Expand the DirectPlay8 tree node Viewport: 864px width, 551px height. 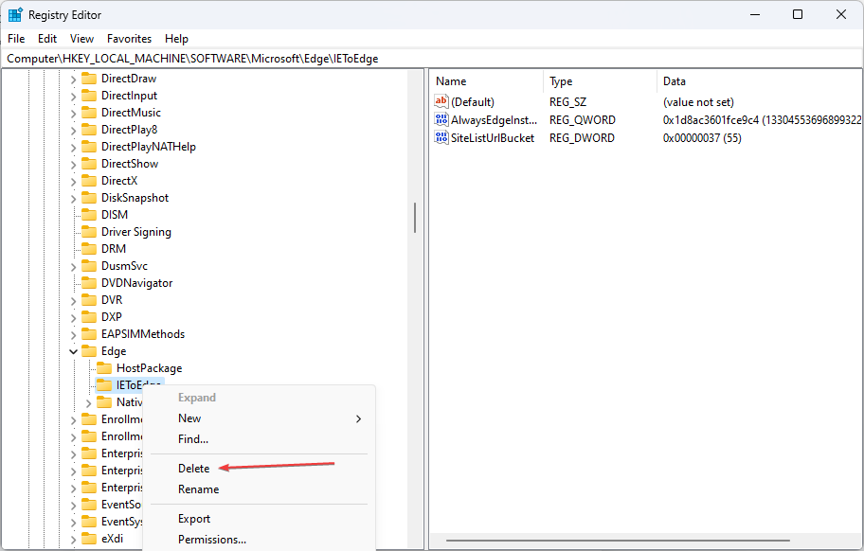(73, 131)
